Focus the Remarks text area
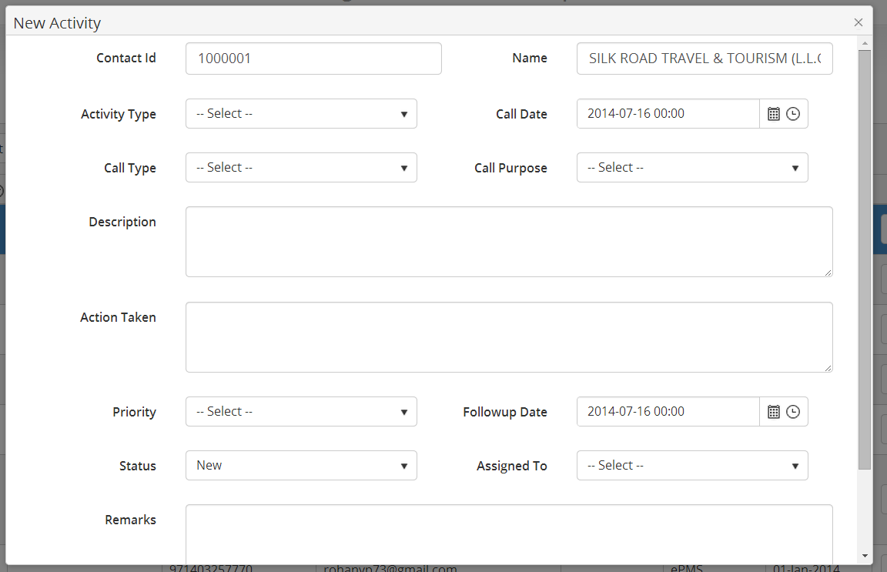The height and width of the screenshot is (572, 887). coord(509,534)
